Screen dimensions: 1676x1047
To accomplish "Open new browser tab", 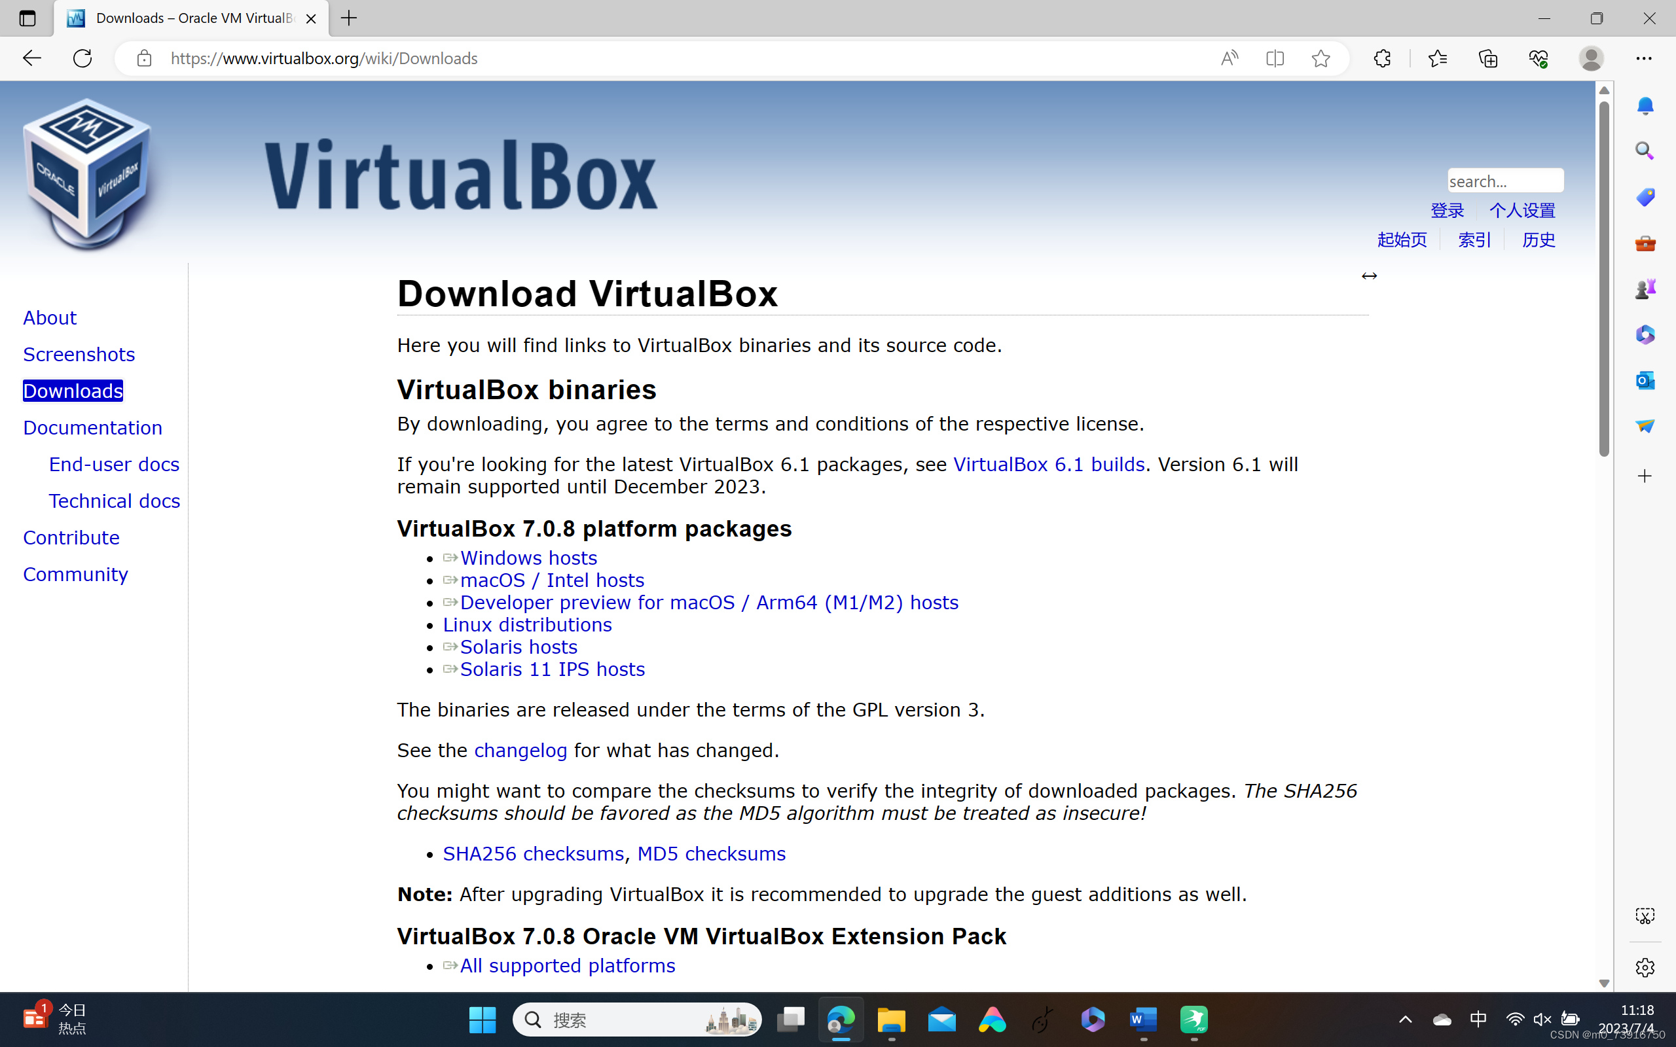I will tap(349, 18).
